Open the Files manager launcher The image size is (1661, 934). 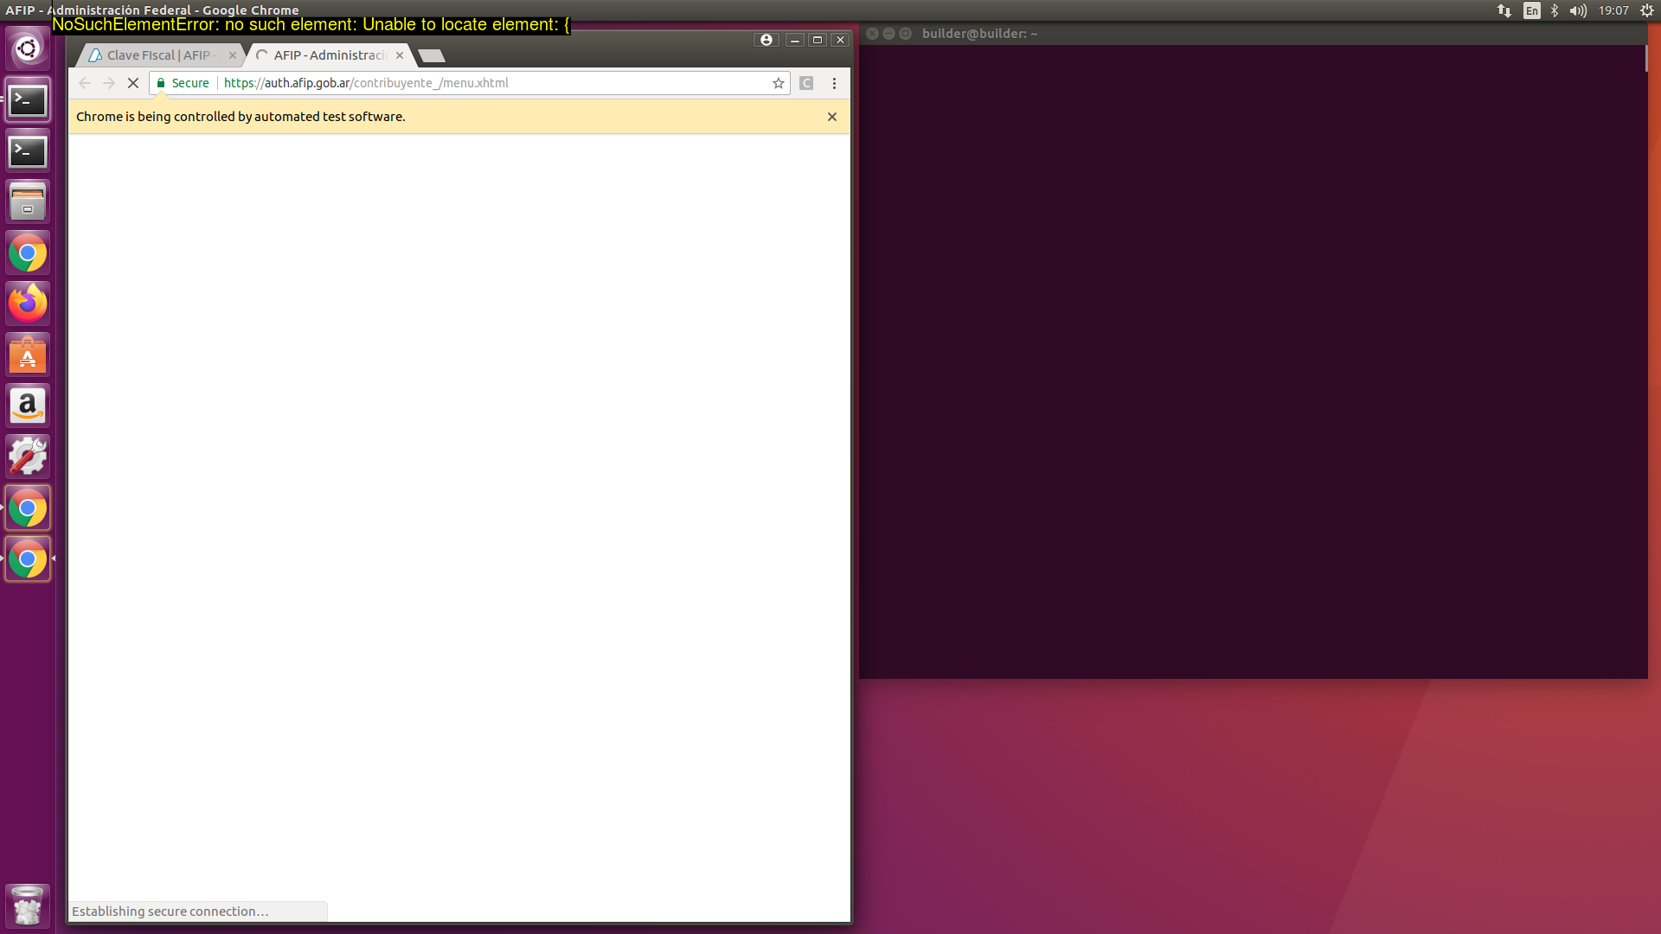28,202
